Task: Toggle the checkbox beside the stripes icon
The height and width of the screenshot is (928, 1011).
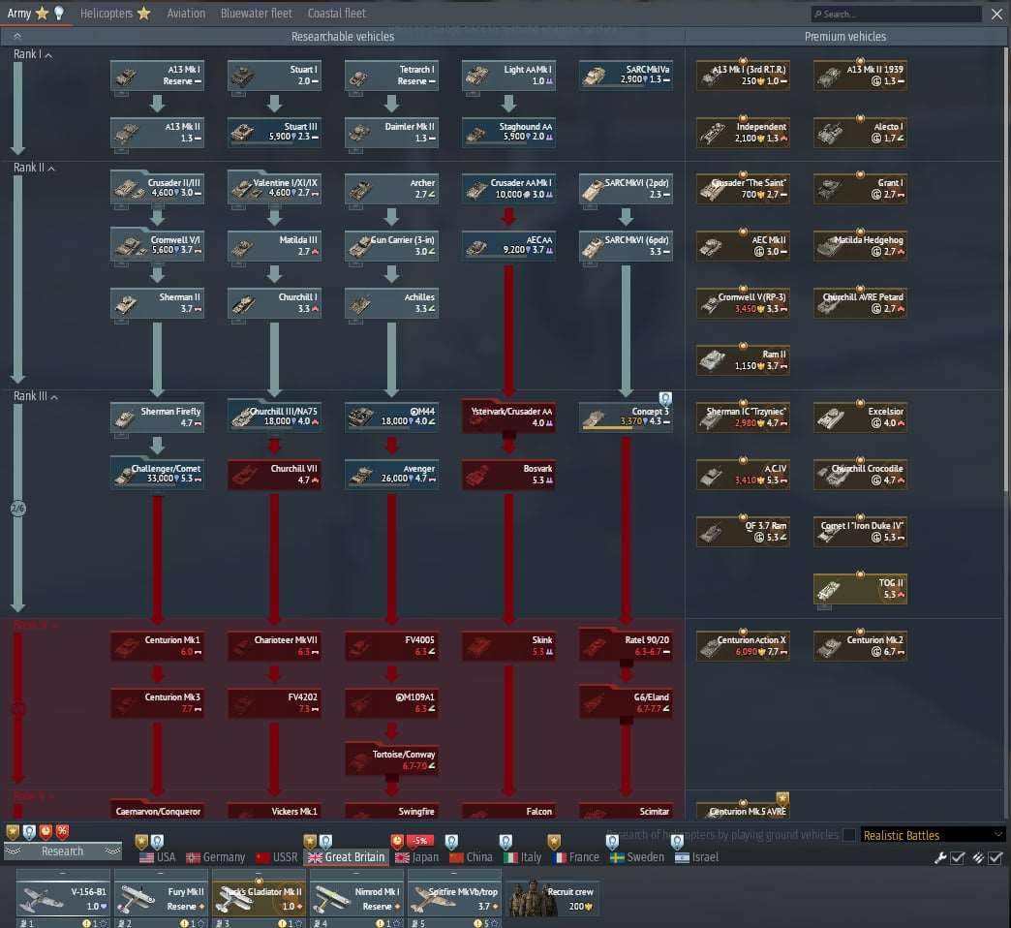Action: 996,857
